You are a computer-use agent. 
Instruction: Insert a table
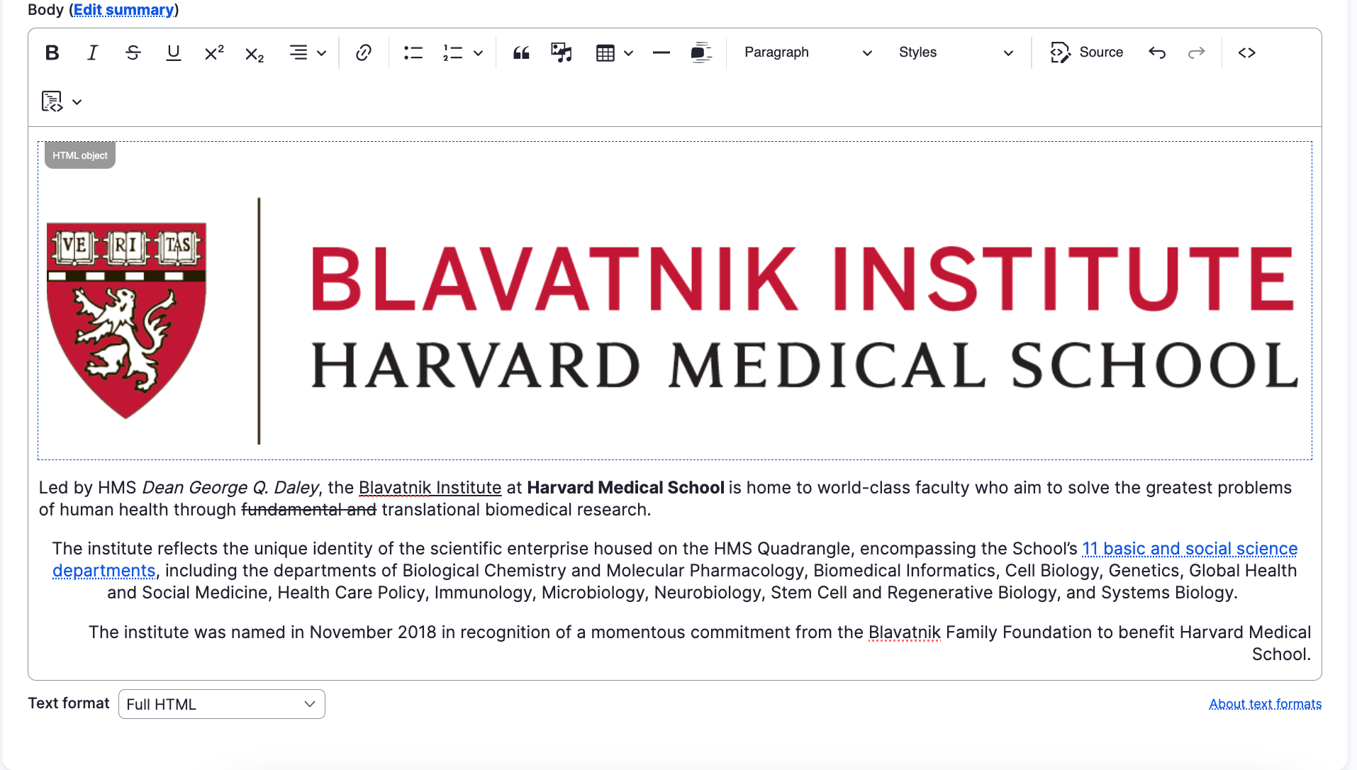(605, 52)
